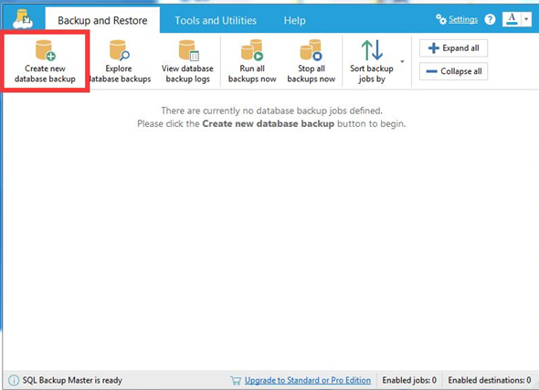The height and width of the screenshot is (390, 539).
Task: Click Sort backup jobs by icon
Action: click(372, 50)
